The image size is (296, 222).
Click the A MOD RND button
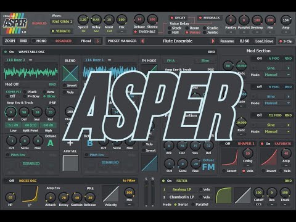[x=288, y=59]
